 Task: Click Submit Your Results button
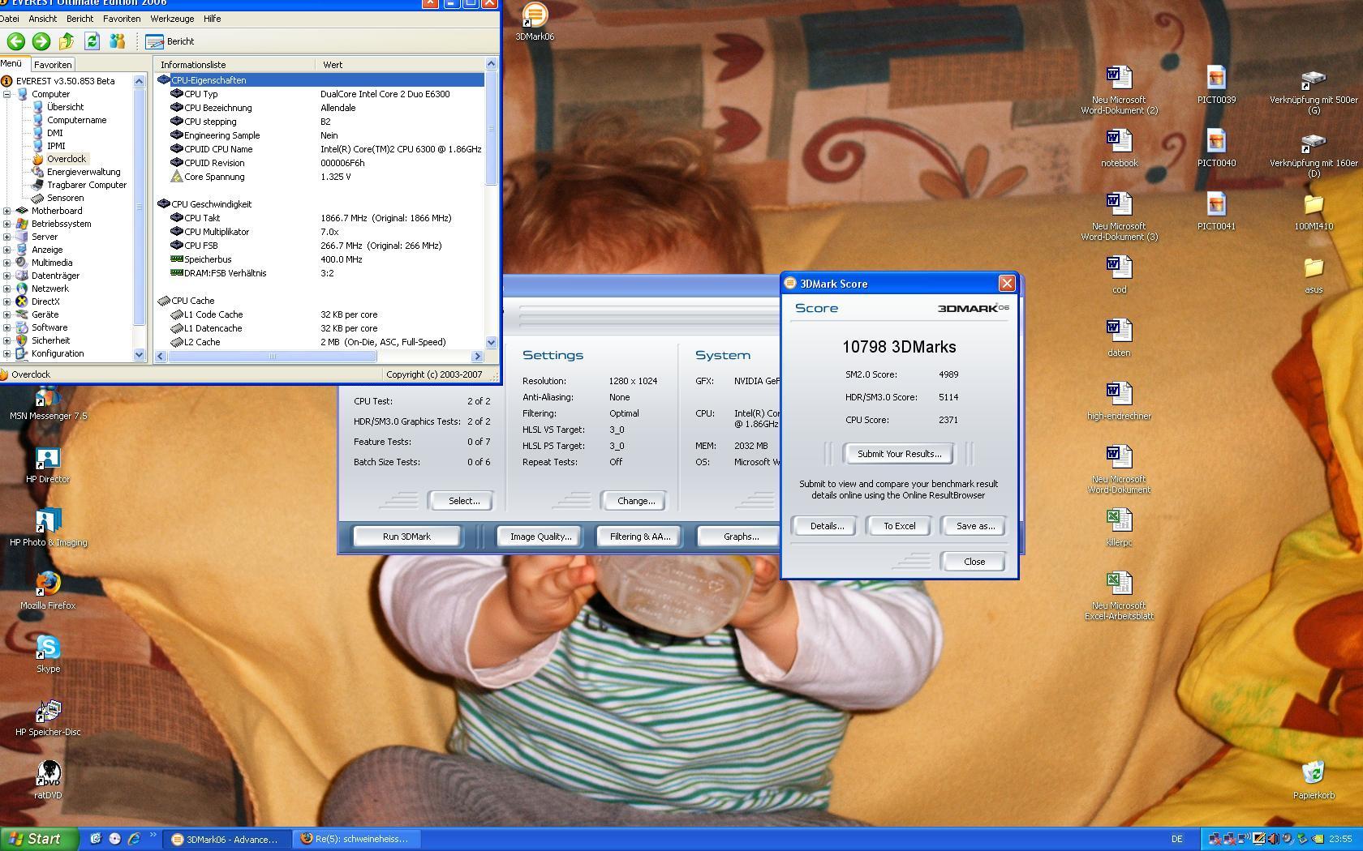tap(899, 454)
